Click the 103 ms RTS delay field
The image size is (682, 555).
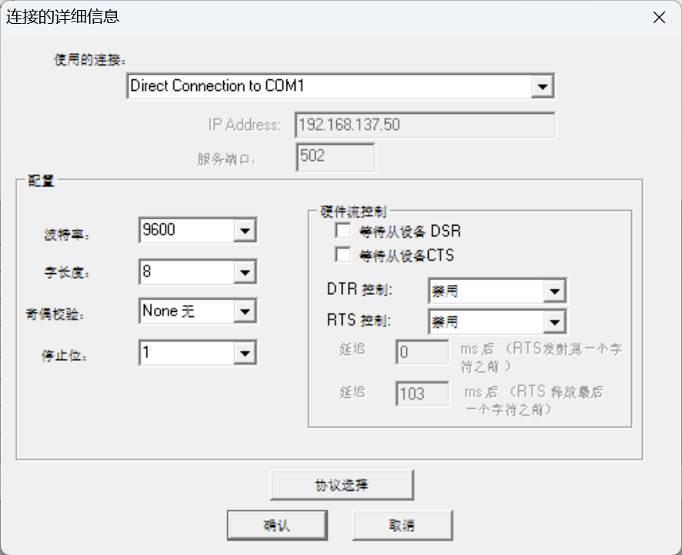click(x=422, y=393)
